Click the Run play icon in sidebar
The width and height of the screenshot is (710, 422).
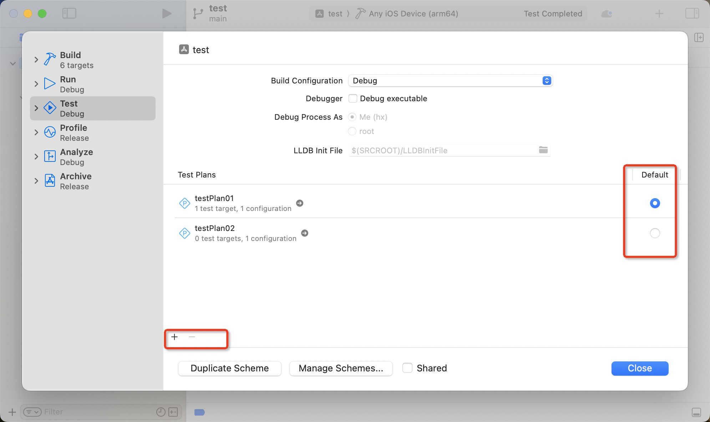[x=50, y=84]
